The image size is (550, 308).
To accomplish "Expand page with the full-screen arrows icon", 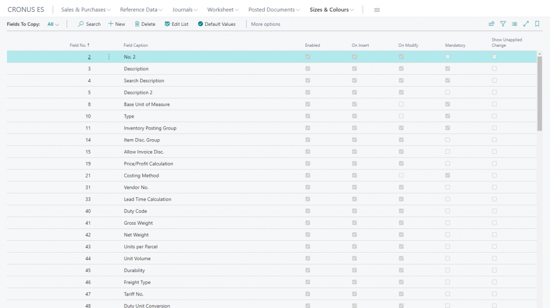I will pyautogui.click(x=526, y=24).
